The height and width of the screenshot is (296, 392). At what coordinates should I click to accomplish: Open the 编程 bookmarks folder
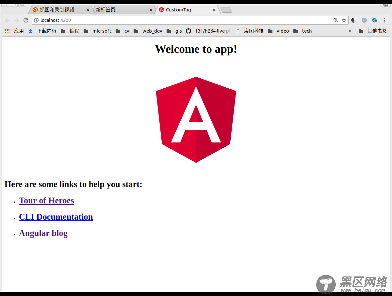(70, 31)
